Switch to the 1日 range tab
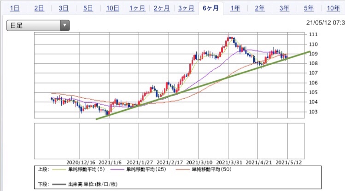This screenshot has height=191, width=345. pos(15,8)
